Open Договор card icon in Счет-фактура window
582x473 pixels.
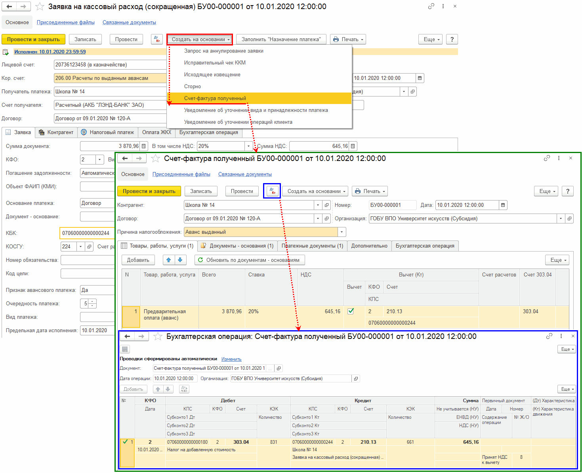coord(326,219)
